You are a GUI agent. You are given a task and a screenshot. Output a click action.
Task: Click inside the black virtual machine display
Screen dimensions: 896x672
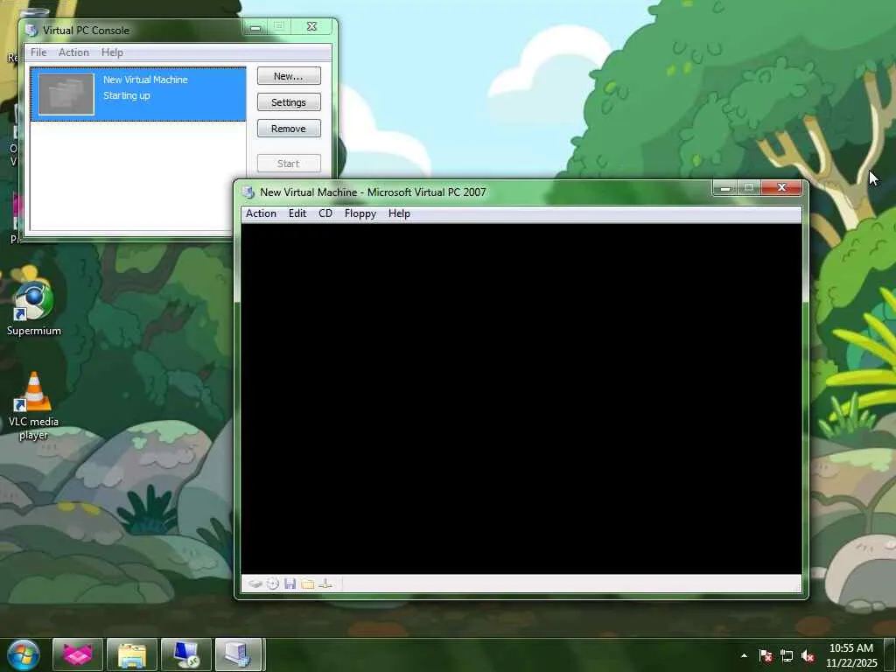[521, 399]
